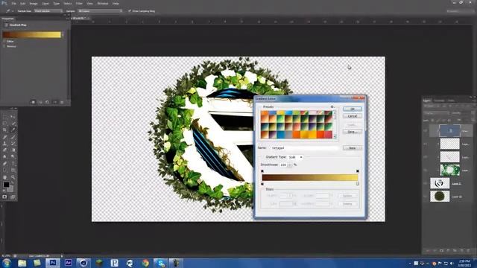Image resolution: width=477 pixels, height=268 pixels.
Task: Open Sample layers dropdown in options bar
Action: (x=100, y=11)
